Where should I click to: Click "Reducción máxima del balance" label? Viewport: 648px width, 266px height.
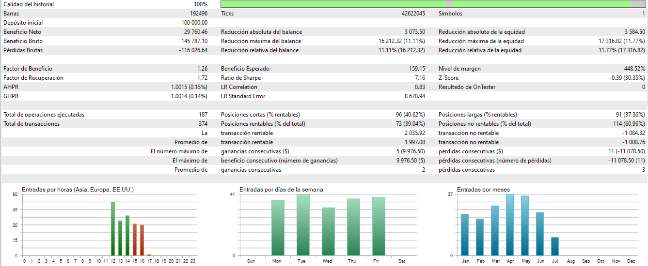click(261, 41)
